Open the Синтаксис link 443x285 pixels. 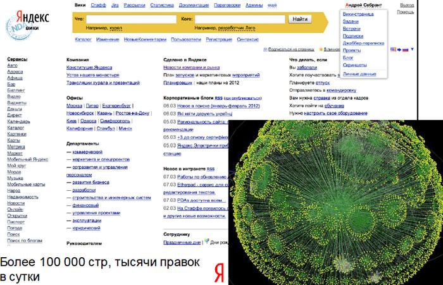click(248, 40)
